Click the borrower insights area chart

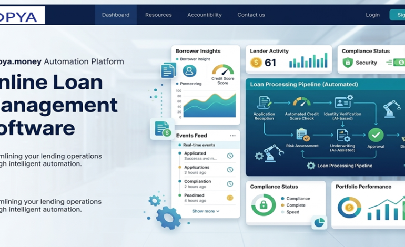point(209,105)
